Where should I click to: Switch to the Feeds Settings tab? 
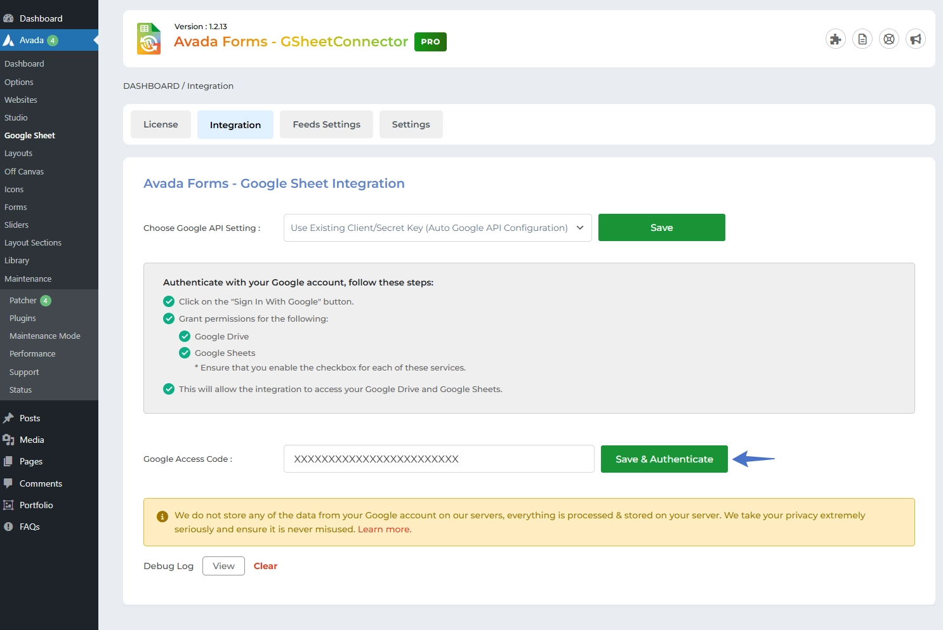326,124
